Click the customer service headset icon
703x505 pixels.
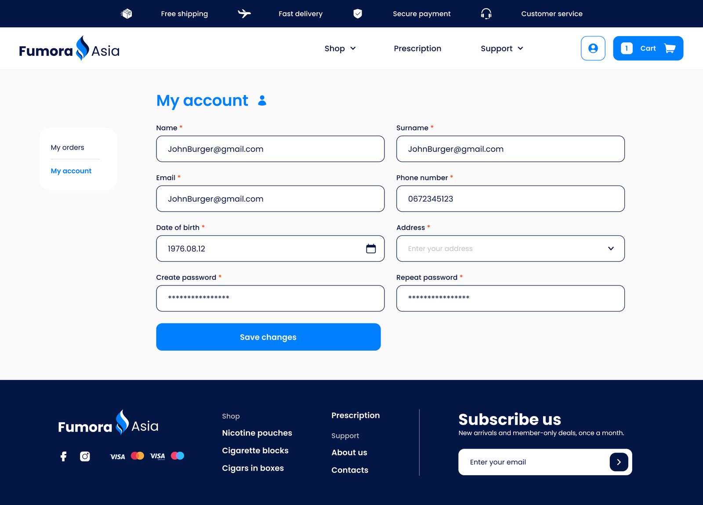click(x=486, y=14)
